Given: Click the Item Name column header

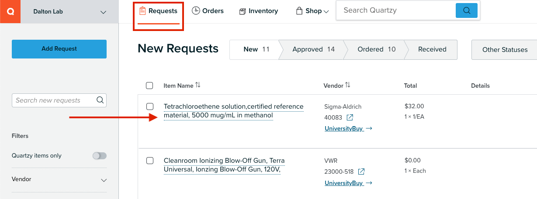Looking at the screenshot, I should 178,86.
